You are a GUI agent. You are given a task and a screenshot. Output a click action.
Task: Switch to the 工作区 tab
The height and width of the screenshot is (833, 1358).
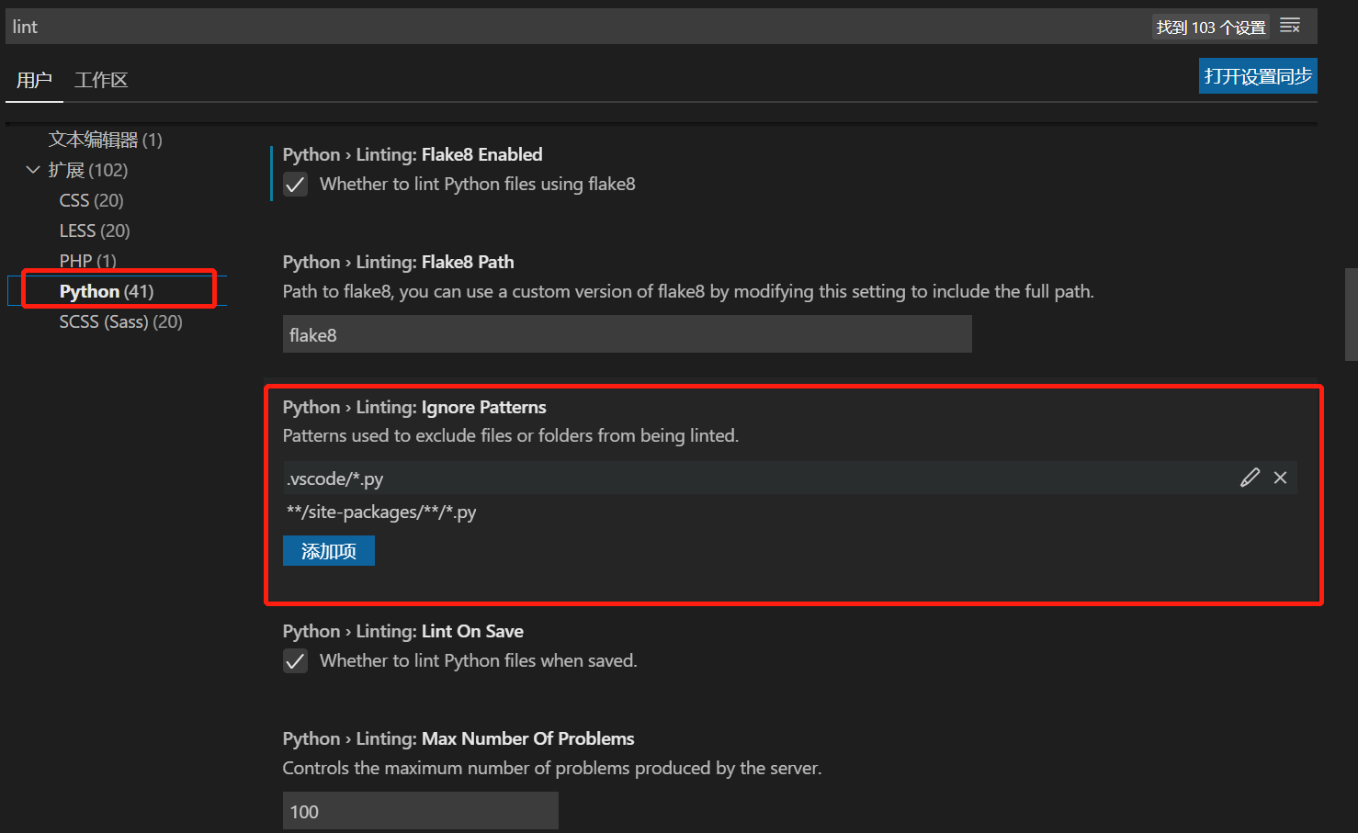point(100,79)
